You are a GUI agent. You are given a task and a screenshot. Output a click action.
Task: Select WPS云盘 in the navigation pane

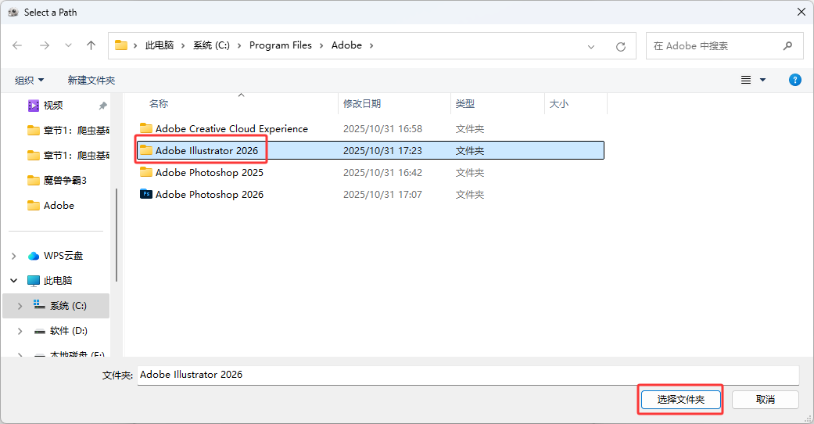(x=63, y=256)
